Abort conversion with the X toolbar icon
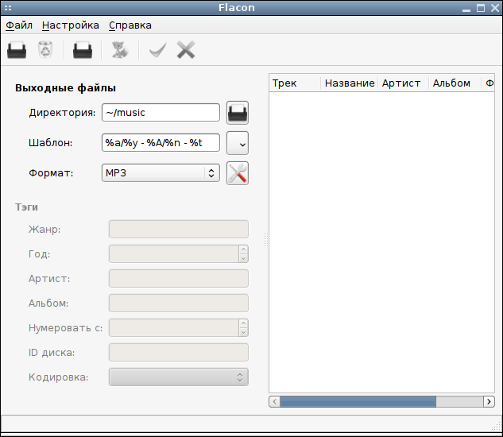The image size is (503, 437). [x=186, y=50]
